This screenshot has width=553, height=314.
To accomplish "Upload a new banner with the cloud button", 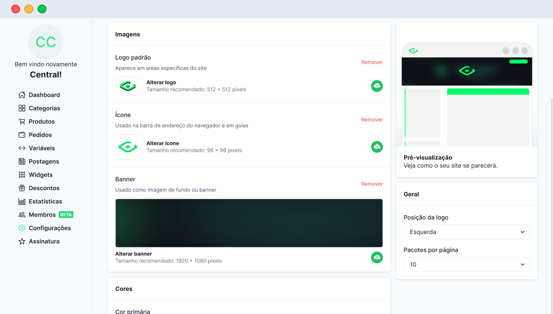I will [x=377, y=258].
